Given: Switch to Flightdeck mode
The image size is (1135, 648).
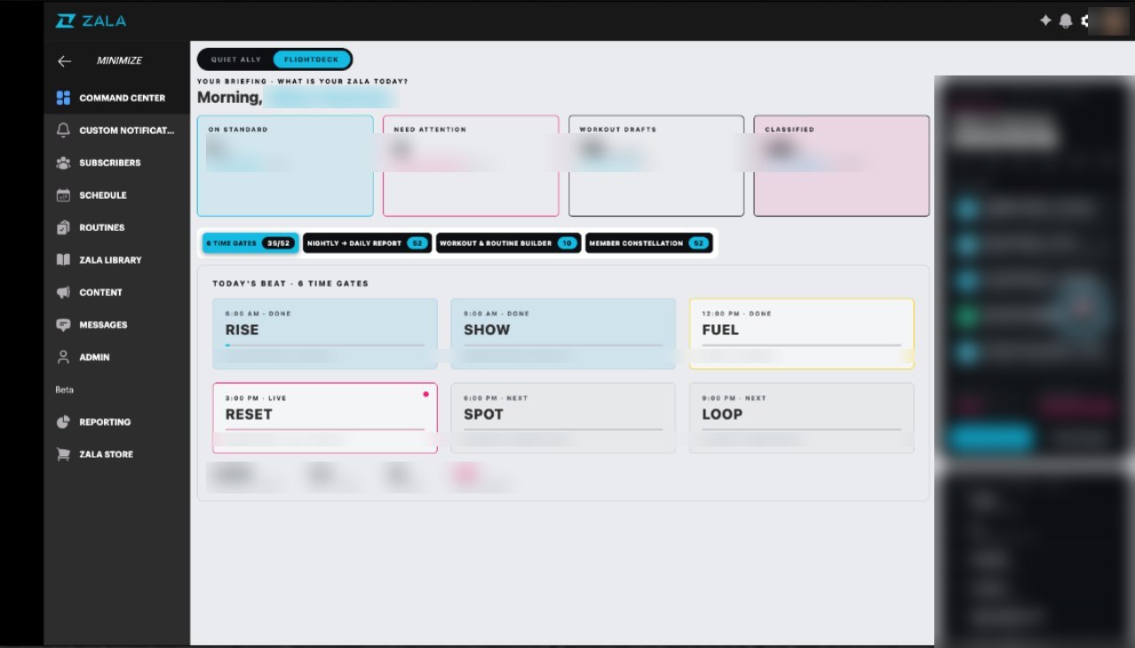Looking at the screenshot, I should click(x=312, y=59).
